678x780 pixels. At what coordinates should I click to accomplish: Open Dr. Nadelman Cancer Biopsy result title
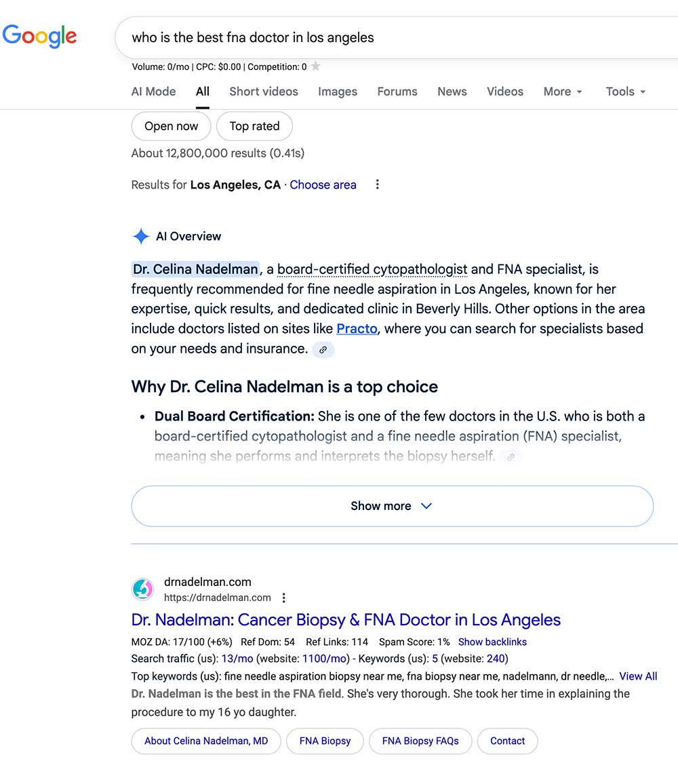coord(346,620)
